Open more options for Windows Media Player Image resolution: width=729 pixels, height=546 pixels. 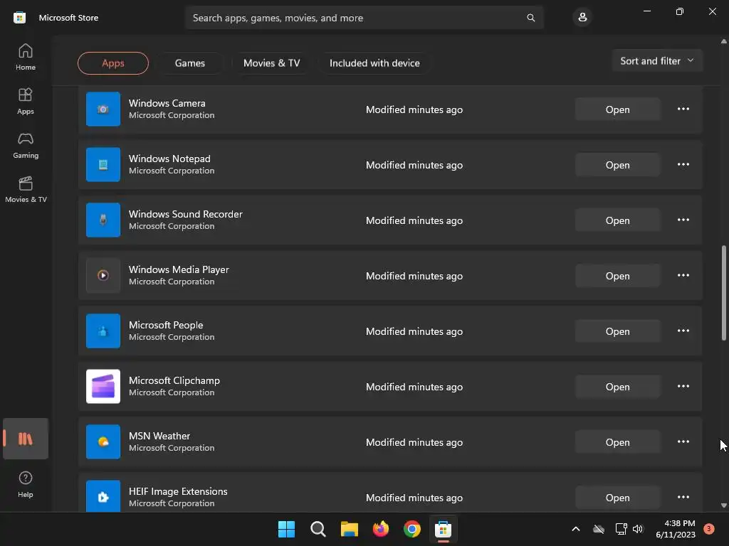[x=683, y=275]
